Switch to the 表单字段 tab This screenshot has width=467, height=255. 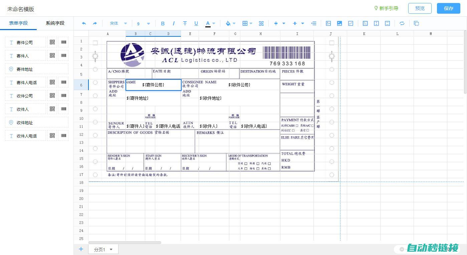pyautogui.click(x=18, y=23)
